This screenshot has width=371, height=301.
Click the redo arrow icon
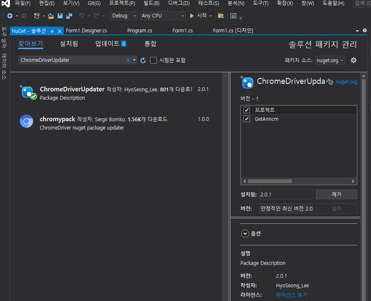[x=96, y=16]
